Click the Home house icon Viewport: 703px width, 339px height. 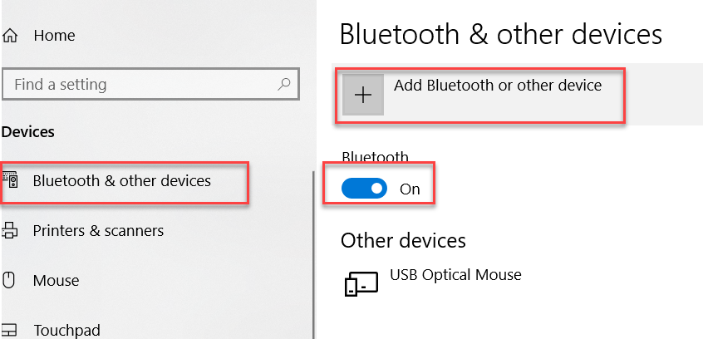pyautogui.click(x=11, y=36)
